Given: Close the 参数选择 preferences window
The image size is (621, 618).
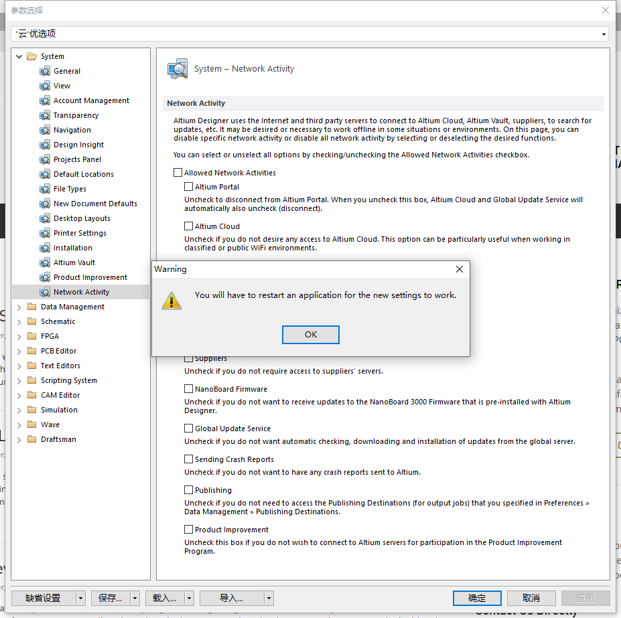Looking at the screenshot, I should (606, 10).
